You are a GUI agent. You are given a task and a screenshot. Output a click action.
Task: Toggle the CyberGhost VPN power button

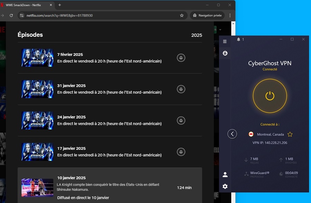point(270,96)
